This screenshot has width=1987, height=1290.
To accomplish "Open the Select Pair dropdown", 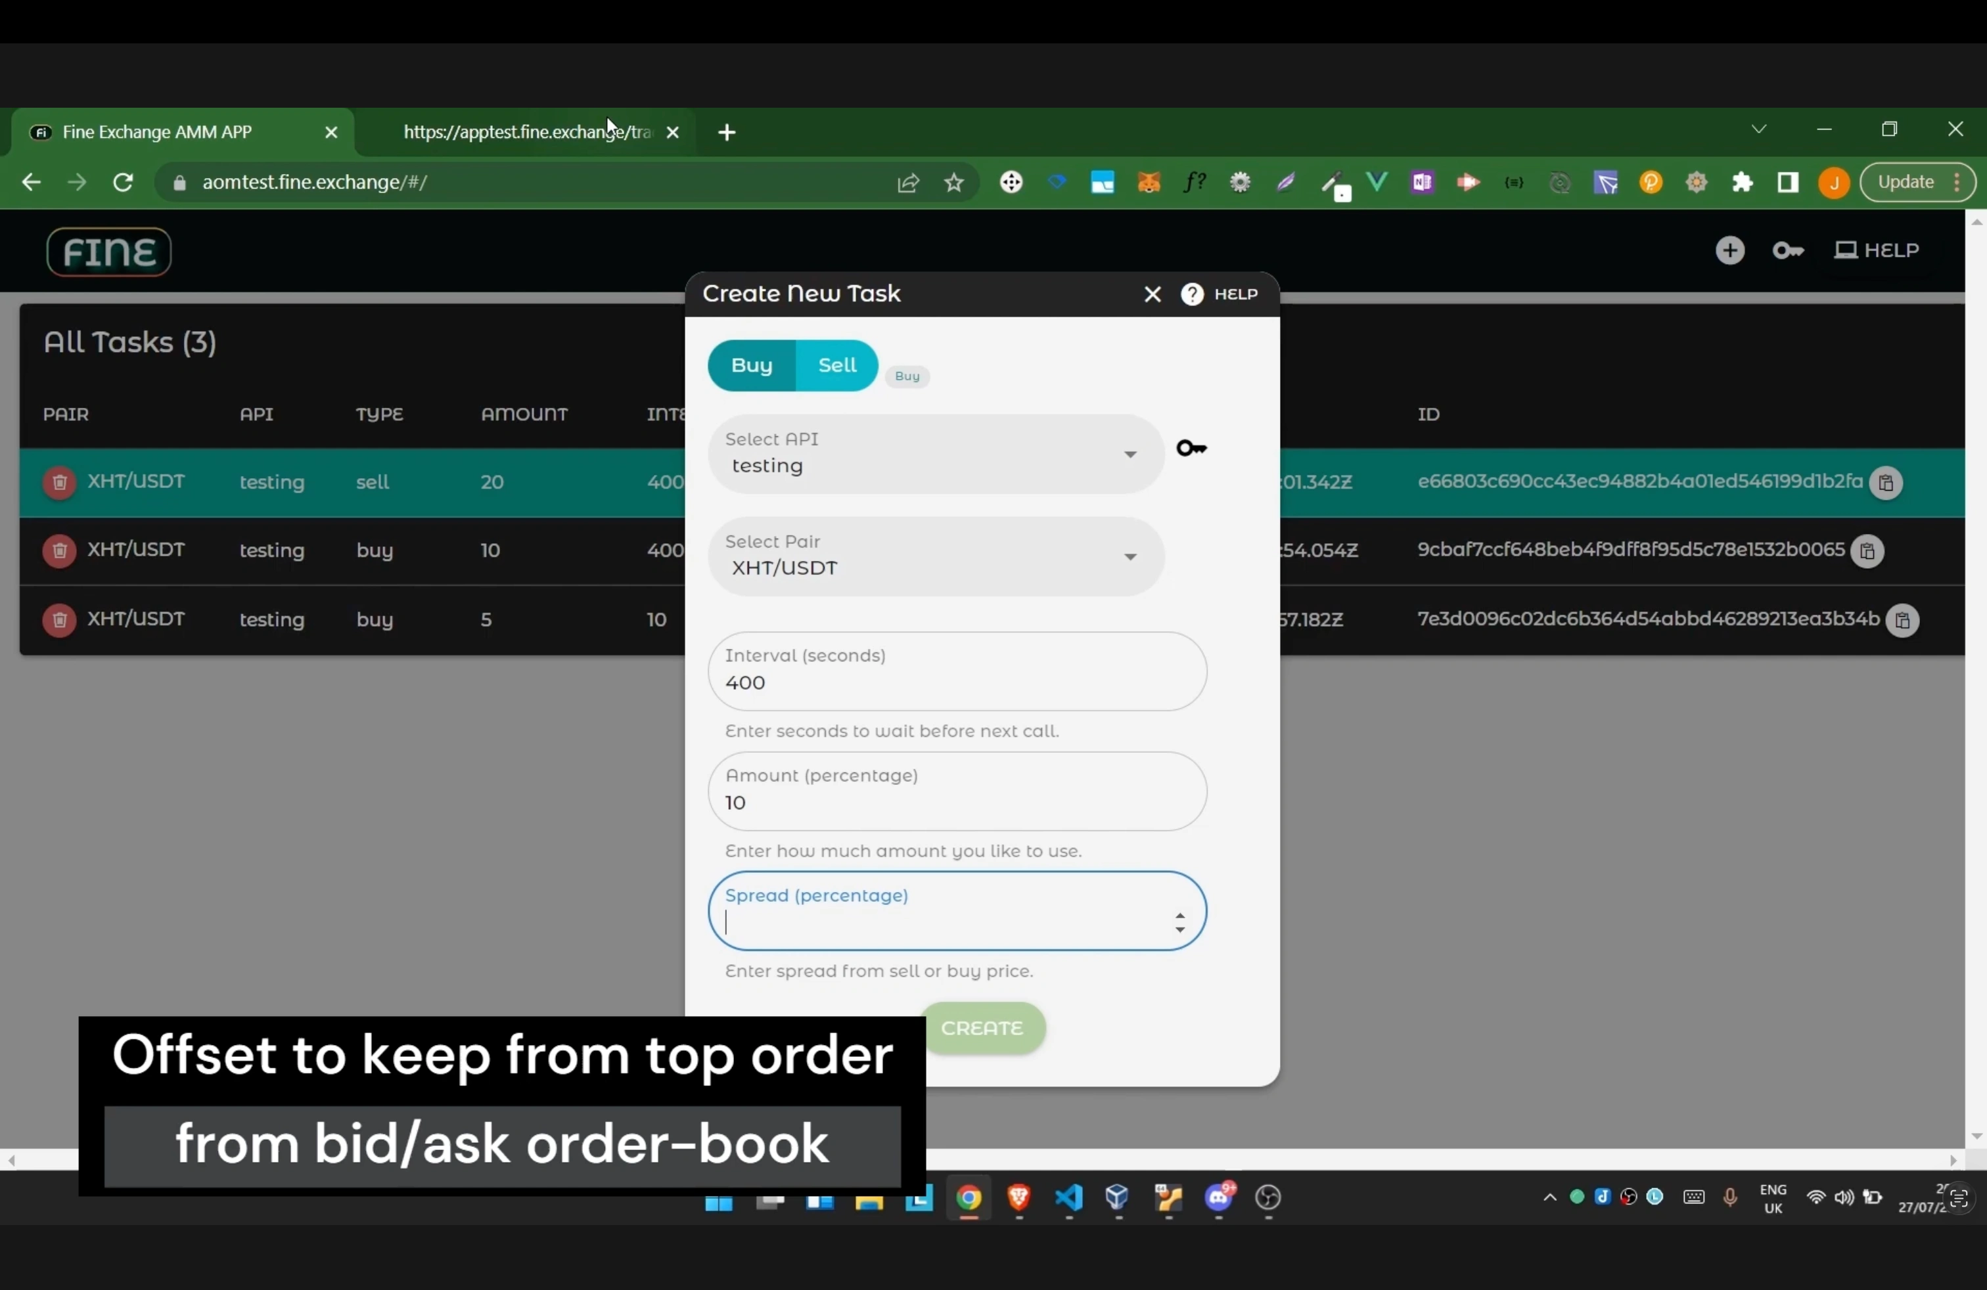I will 935,558.
